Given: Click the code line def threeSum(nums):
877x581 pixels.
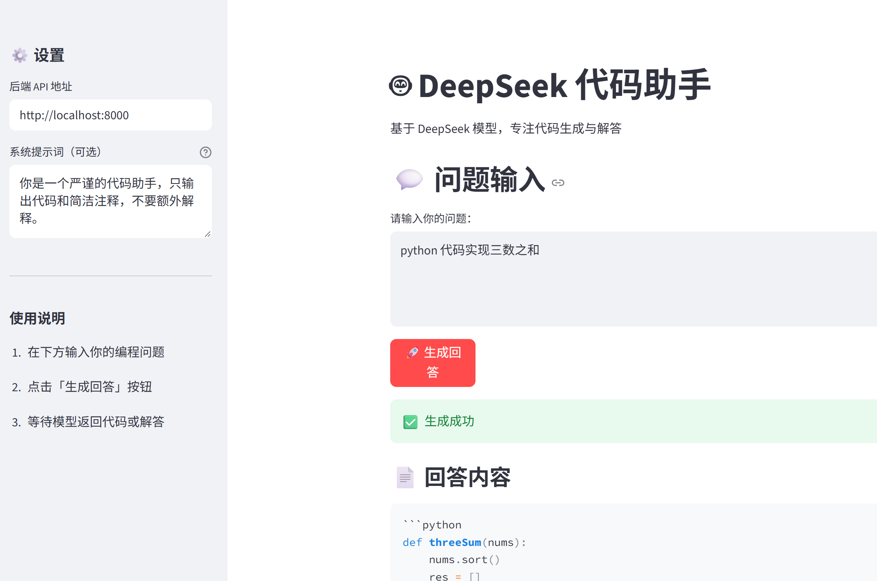Looking at the screenshot, I should [x=464, y=542].
